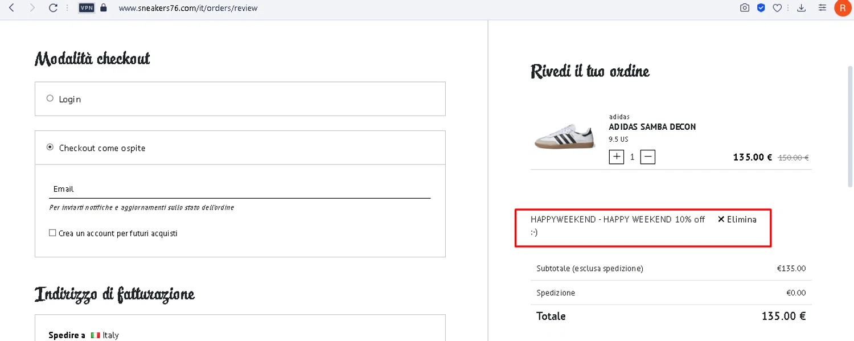The image size is (854, 341).
Task: Click the padlock site security icon
Action: click(103, 8)
